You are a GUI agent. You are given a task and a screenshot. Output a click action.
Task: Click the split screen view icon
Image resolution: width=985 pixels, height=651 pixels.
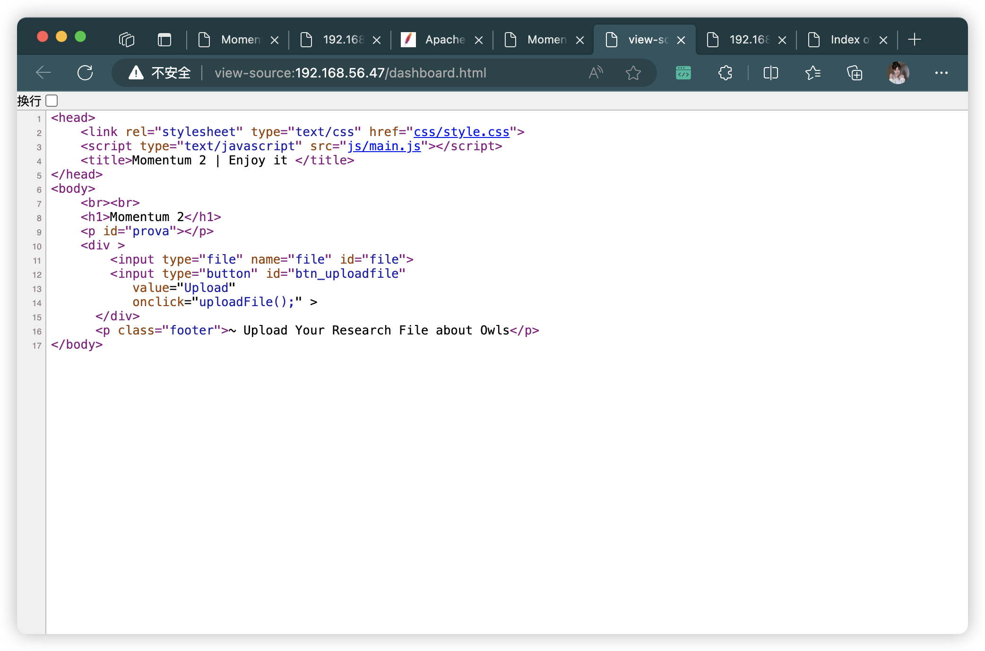tap(769, 72)
